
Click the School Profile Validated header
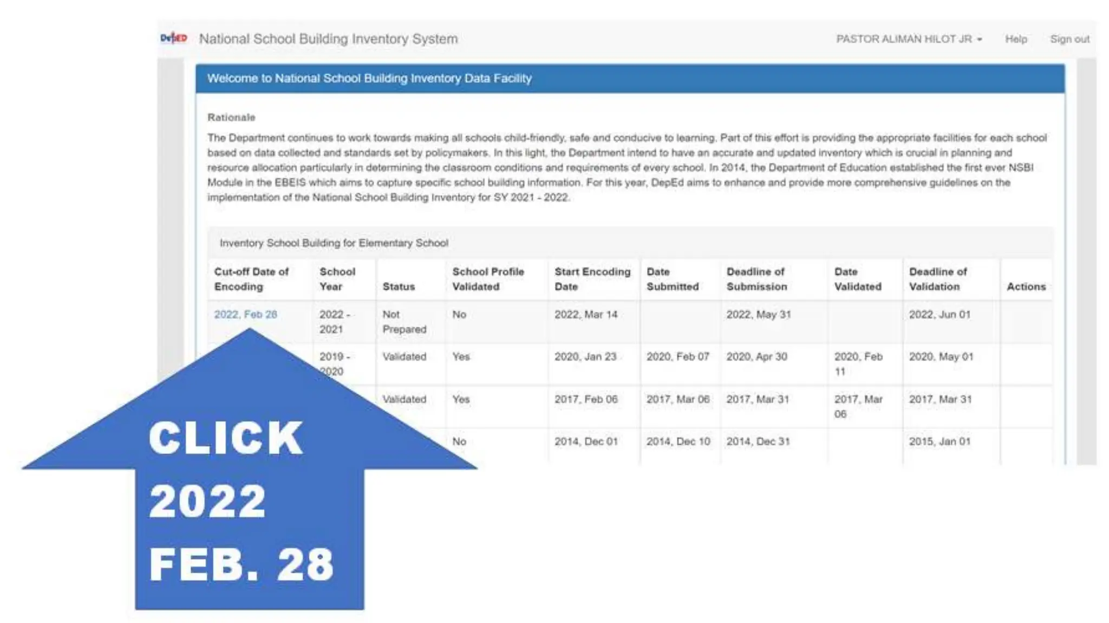[488, 279]
